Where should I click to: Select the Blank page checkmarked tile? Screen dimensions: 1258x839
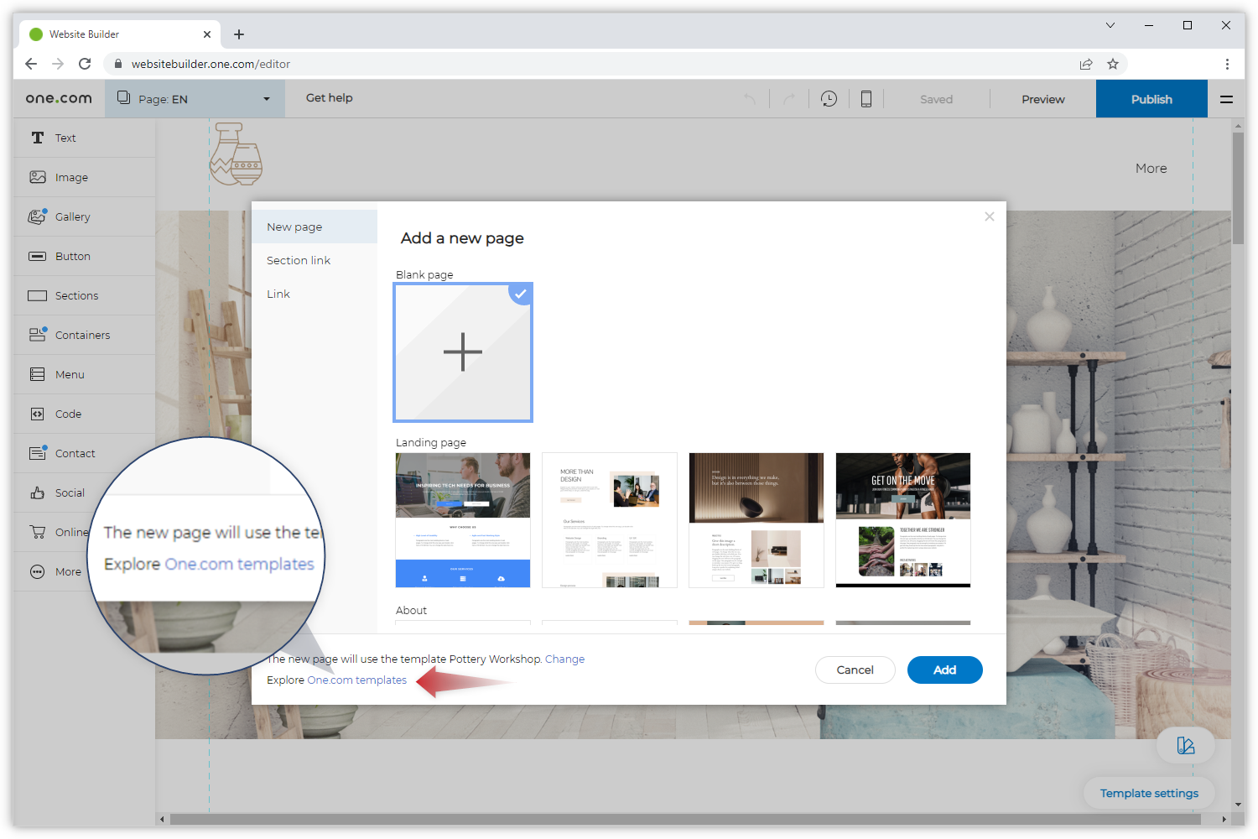click(x=463, y=352)
